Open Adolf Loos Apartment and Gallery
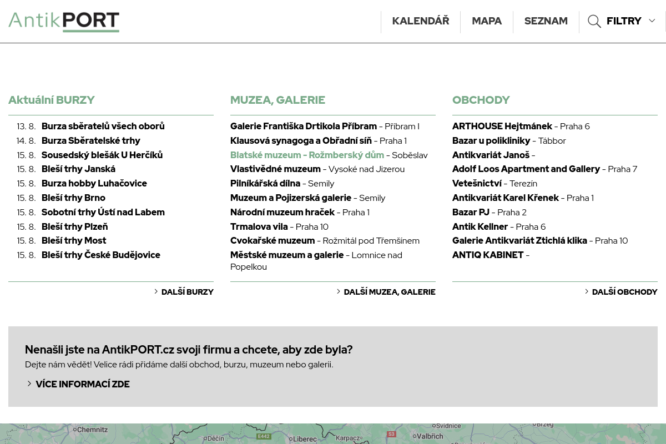The image size is (666, 444). (526, 169)
